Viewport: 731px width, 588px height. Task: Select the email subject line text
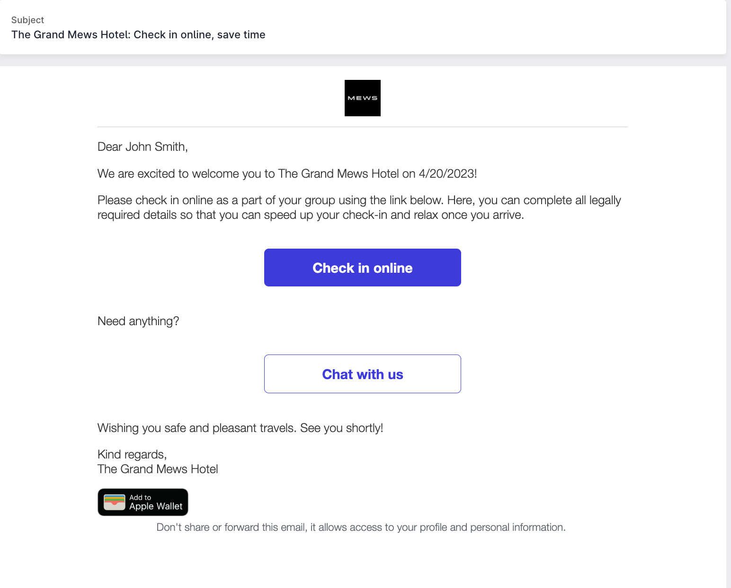coord(138,35)
